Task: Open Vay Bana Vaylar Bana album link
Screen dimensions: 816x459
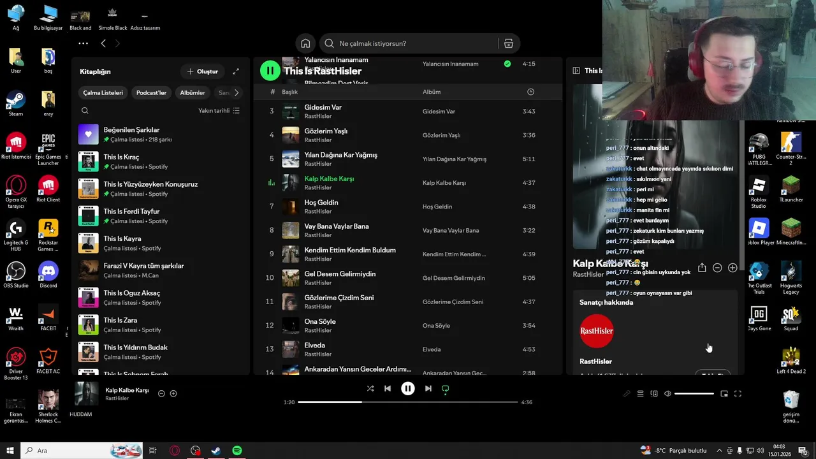Action: tap(451, 230)
